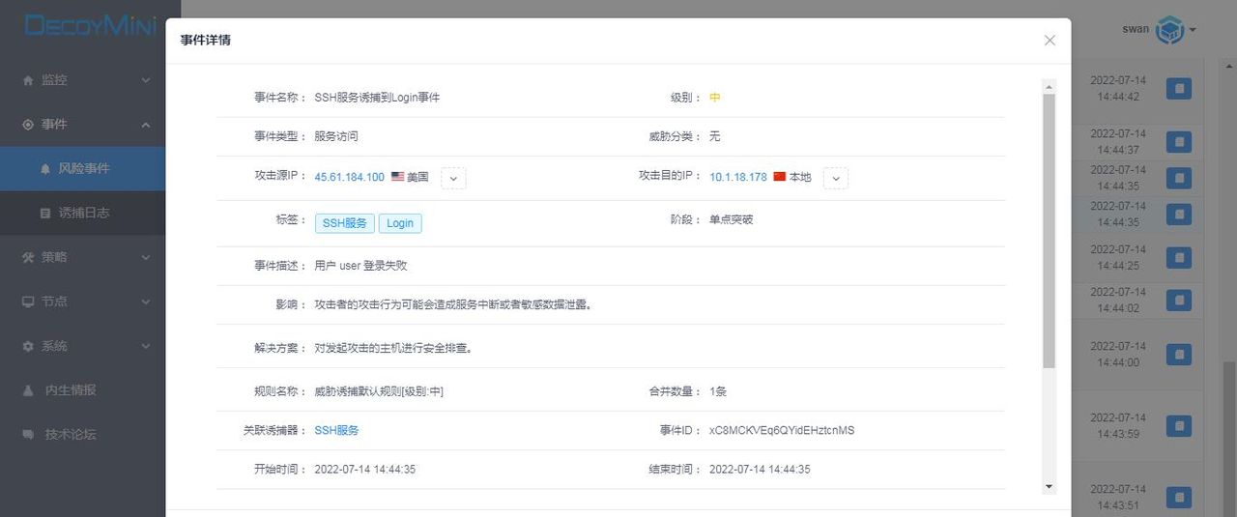Image resolution: width=1237 pixels, height=517 pixels.
Task: Open the 监控 sidebar menu
Action: point(83,80)
